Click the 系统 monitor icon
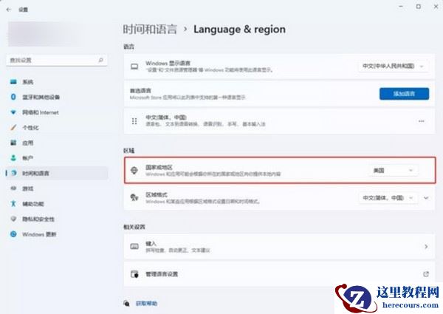 (13, 82)
